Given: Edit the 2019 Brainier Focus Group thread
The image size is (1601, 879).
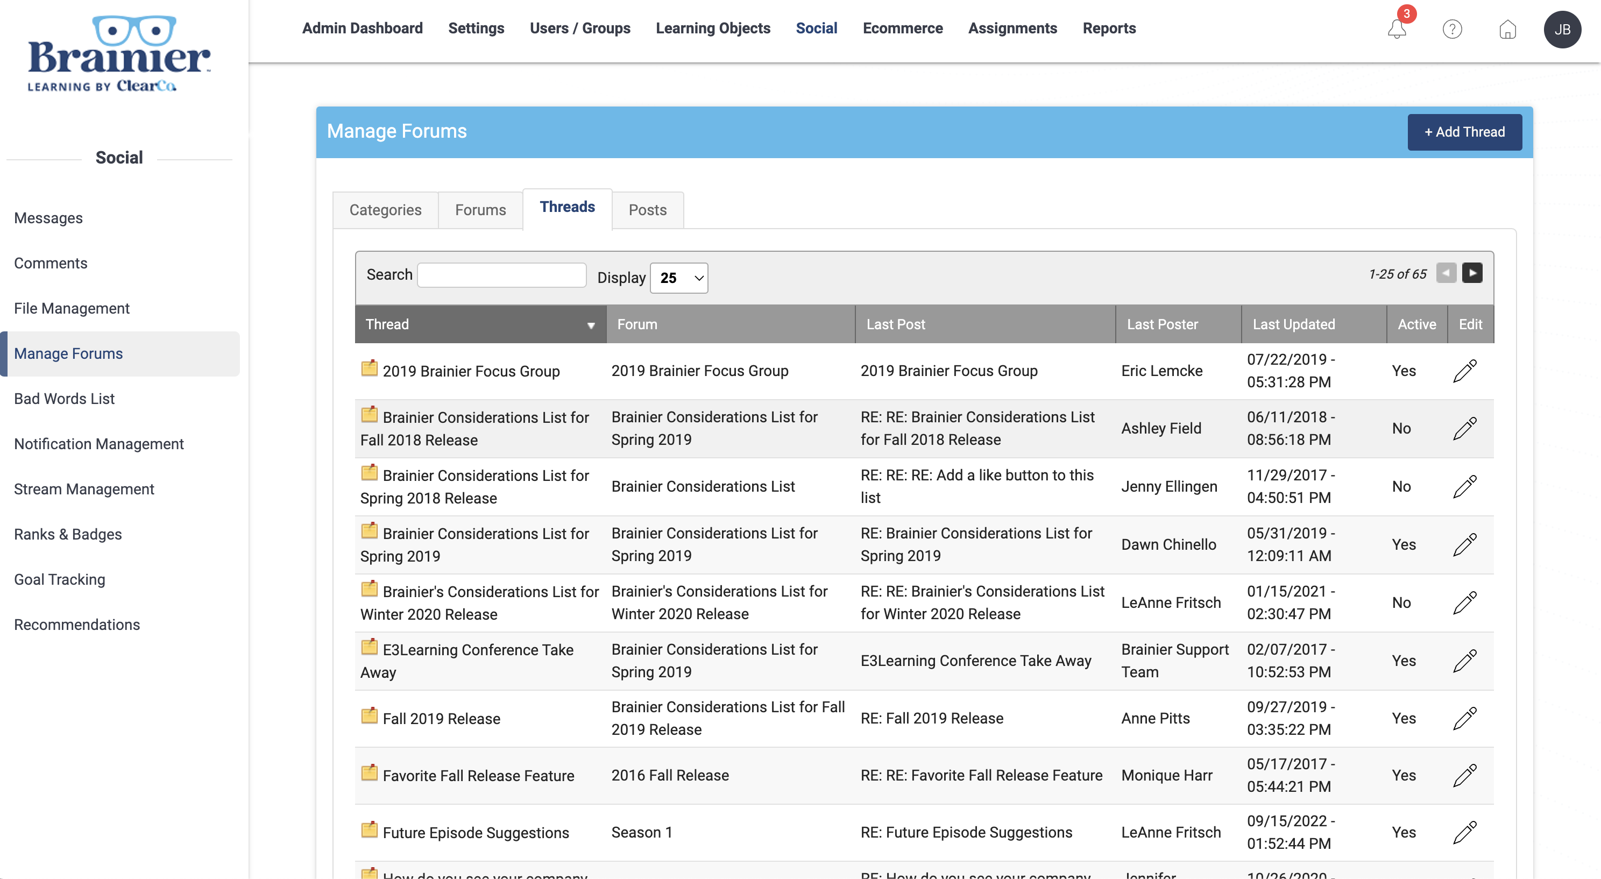Looking at the screenshot, I should [1464, 371].
